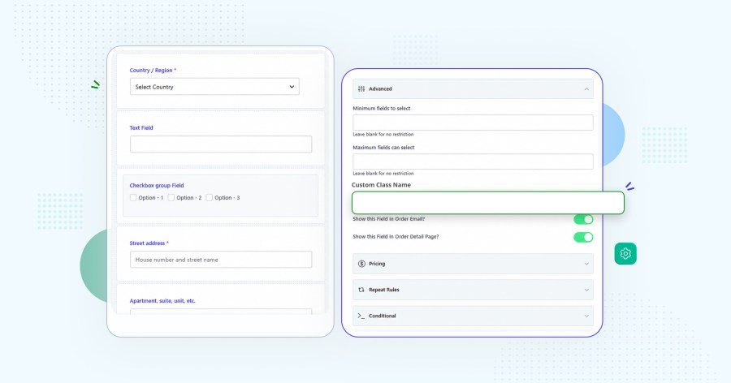Collapse the Advanced section chevron
This screenshot has width=731, height=383.
[586, 89]
